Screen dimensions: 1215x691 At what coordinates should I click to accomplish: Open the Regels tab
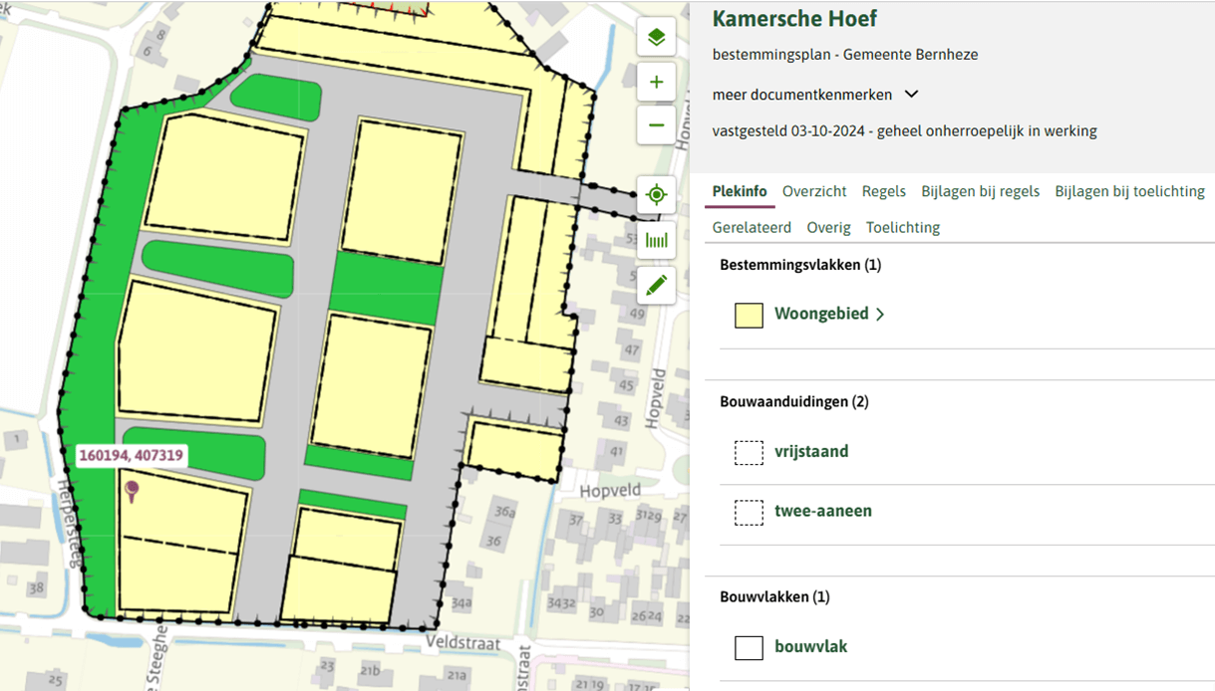point(884,191)
